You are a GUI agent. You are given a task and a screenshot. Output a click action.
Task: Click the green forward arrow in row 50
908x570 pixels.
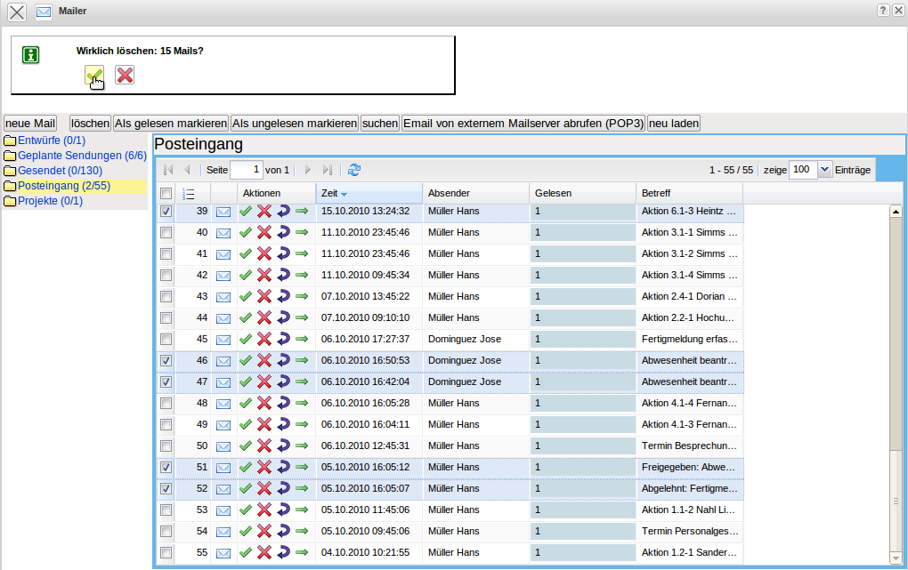coord(302,446)
